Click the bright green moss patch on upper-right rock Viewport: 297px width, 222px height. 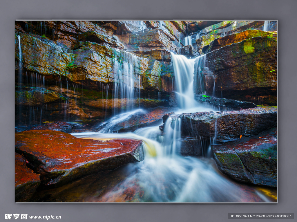[249, 47]
